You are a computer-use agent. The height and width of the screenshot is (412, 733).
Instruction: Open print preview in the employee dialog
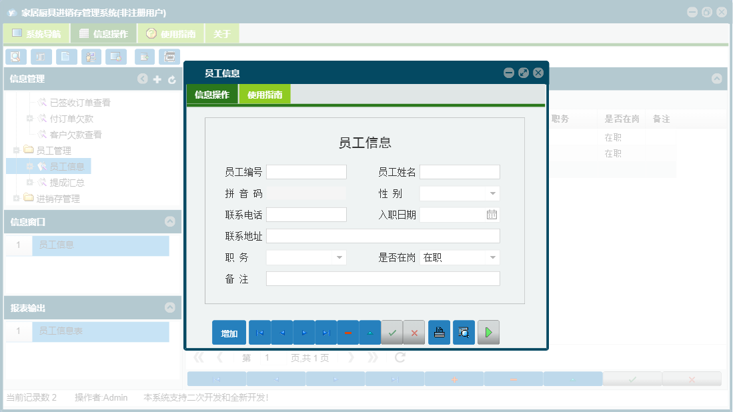coord(464,332)
